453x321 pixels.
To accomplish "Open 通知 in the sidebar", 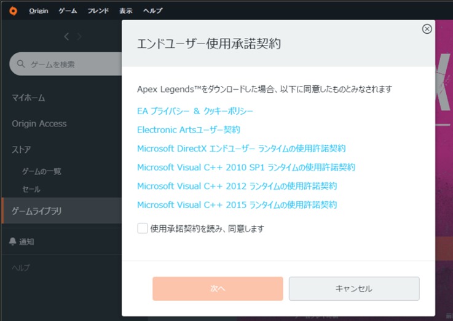I will pyautogui.click(x=26, y=242).
